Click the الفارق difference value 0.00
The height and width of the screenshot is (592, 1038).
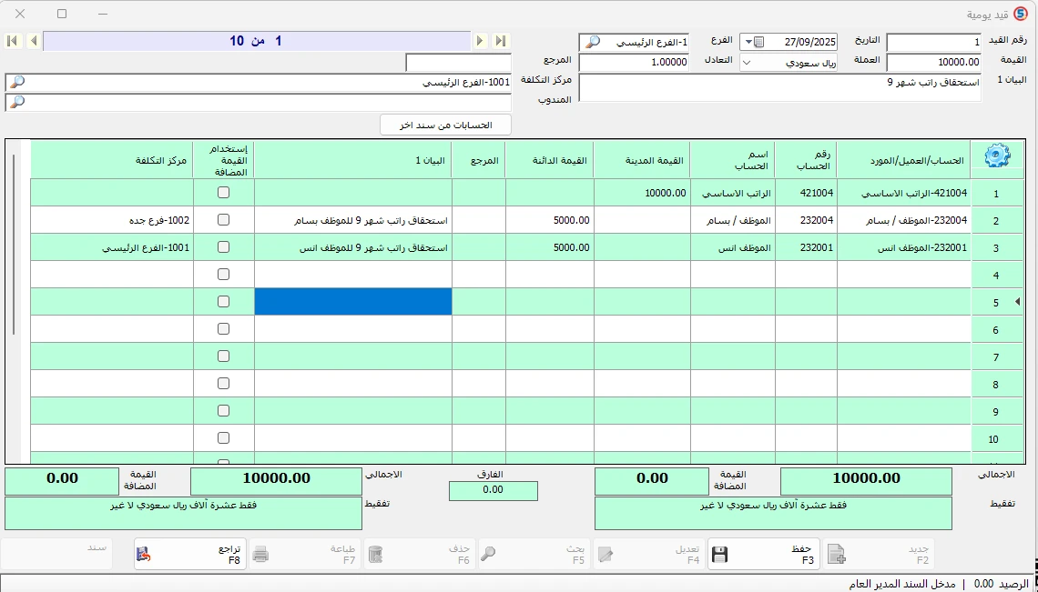pos(494,490)
